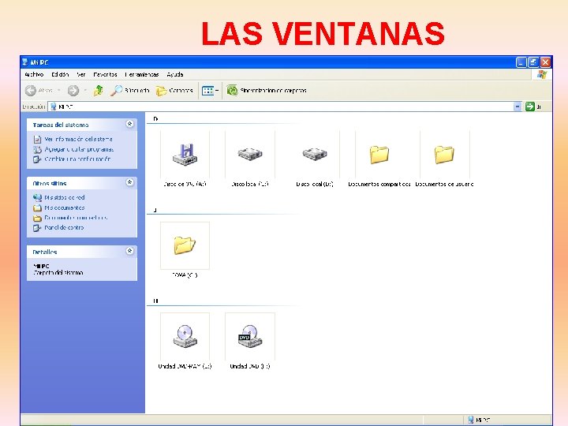The image size is (568, 426).
Task: Minimize the Mi PC window
Action: coord(521,62)
